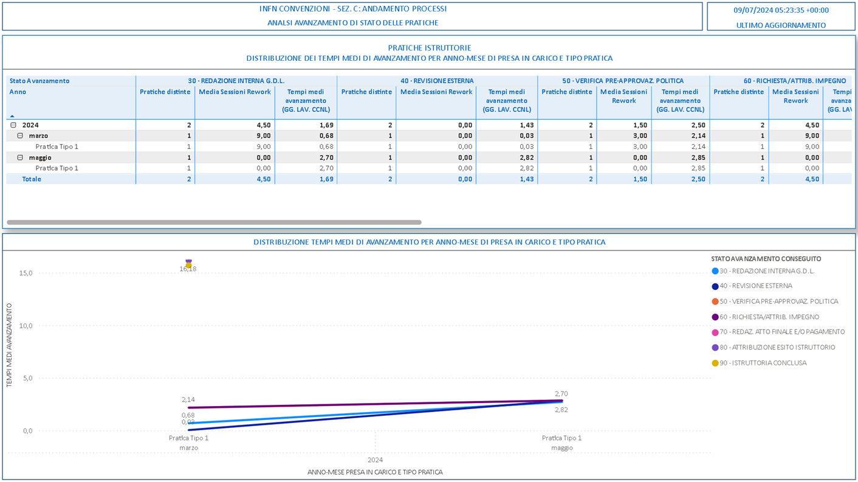858x482 pixels.
Task: Click the Totale row label
Action: point(32,179)
